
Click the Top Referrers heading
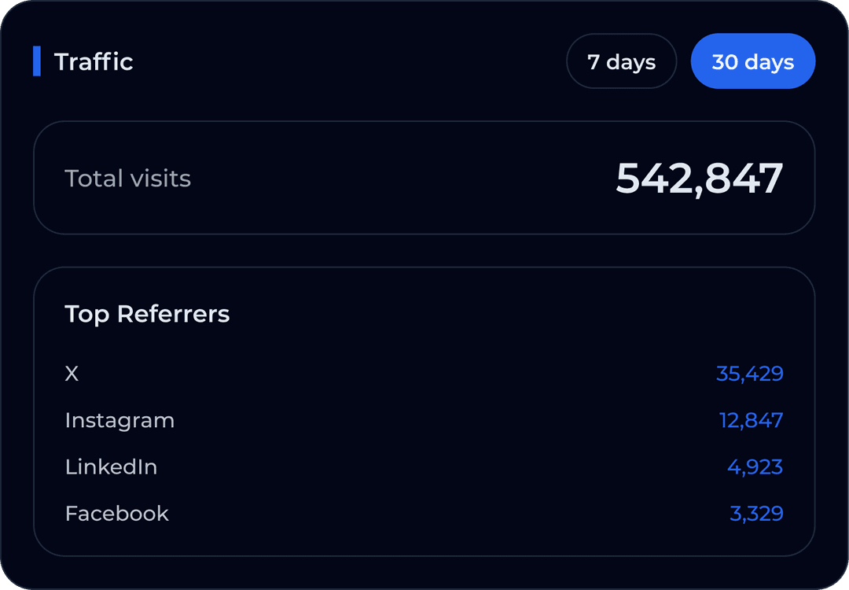(147, 314)
